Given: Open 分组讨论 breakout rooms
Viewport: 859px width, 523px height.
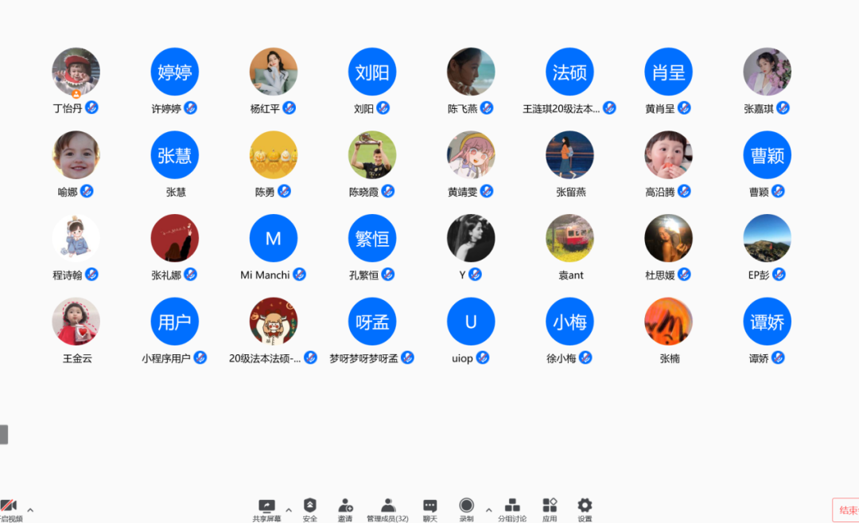Looking at the screenshot, I should pos(512,505).
